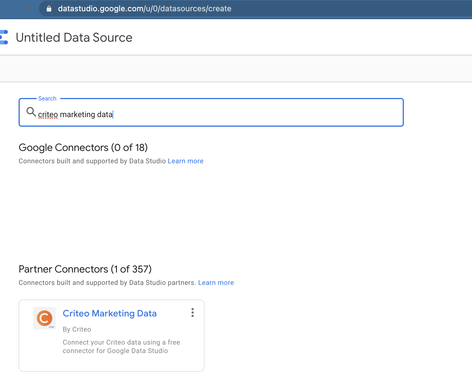Click the search magnifier icon
This screenshot has height=384, width=472.
click(x=31, y=112)
